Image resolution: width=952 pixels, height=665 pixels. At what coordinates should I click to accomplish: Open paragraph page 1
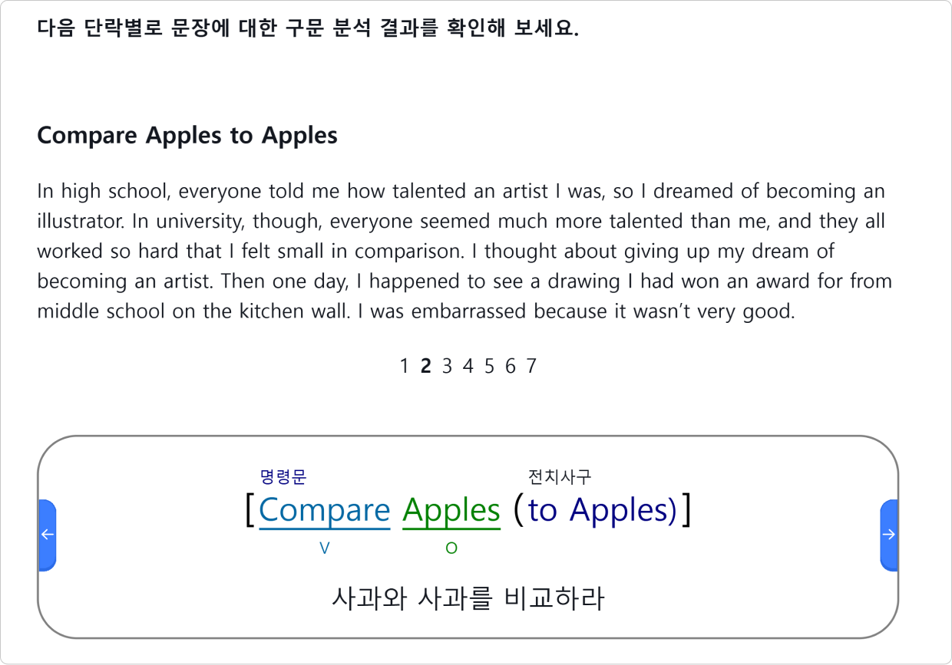point(405,367)
